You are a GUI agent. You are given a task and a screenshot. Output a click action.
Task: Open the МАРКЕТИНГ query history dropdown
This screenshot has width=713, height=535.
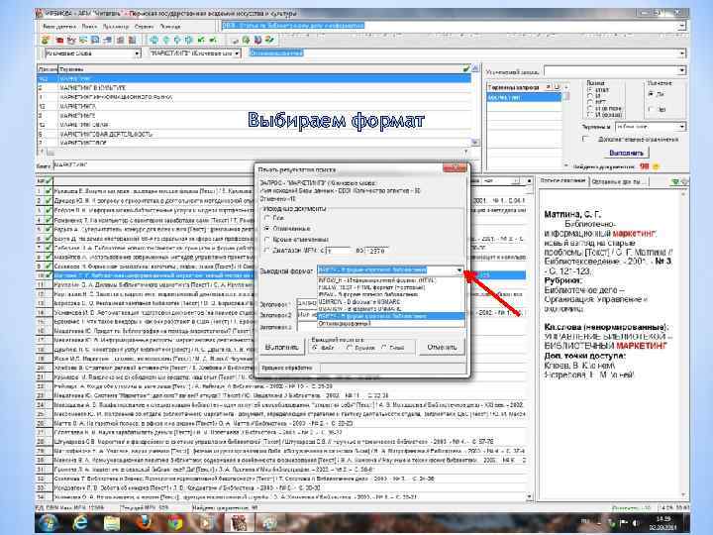coord(237,53)
